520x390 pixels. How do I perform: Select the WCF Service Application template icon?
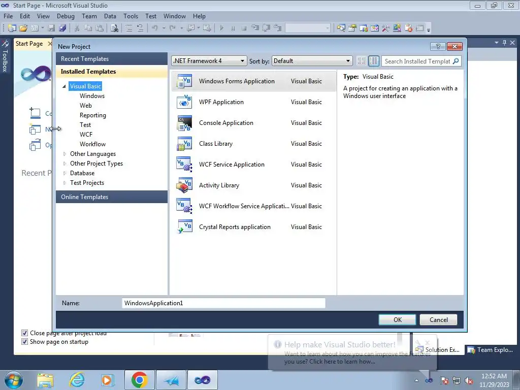pos(184,165)
